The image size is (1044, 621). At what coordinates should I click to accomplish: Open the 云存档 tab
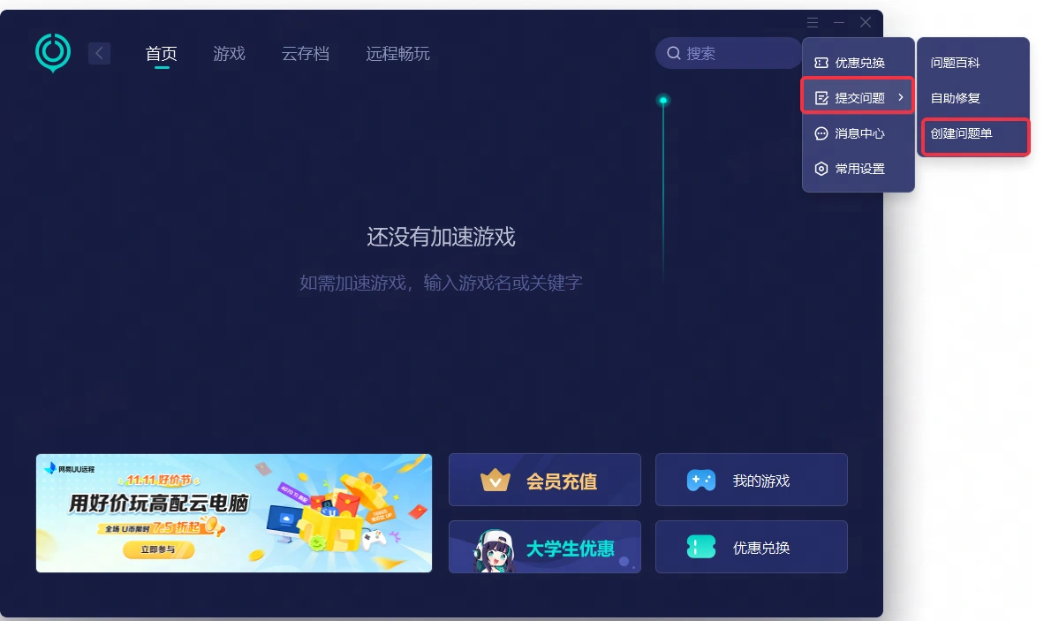(x=306, y=54)
